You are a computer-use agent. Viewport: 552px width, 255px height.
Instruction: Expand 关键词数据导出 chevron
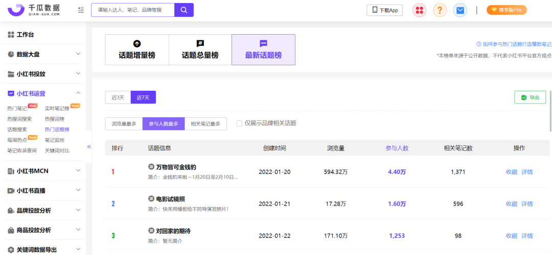click(78, 249)
